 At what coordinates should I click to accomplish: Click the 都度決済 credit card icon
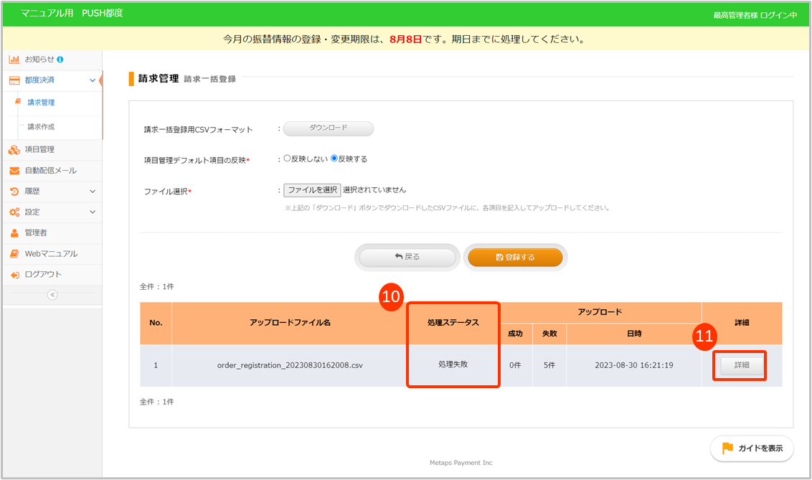pos(14,80)
